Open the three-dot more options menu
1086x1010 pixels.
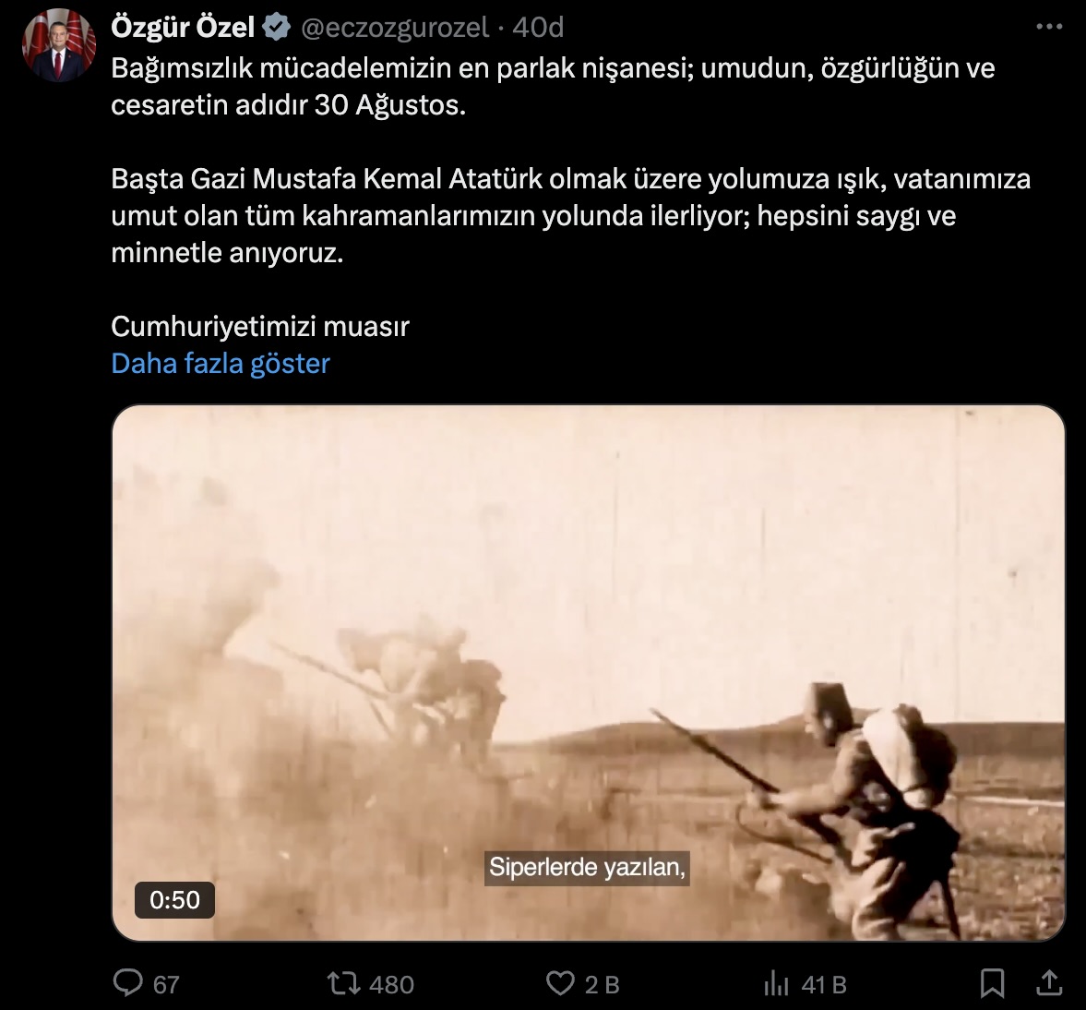1048,27
